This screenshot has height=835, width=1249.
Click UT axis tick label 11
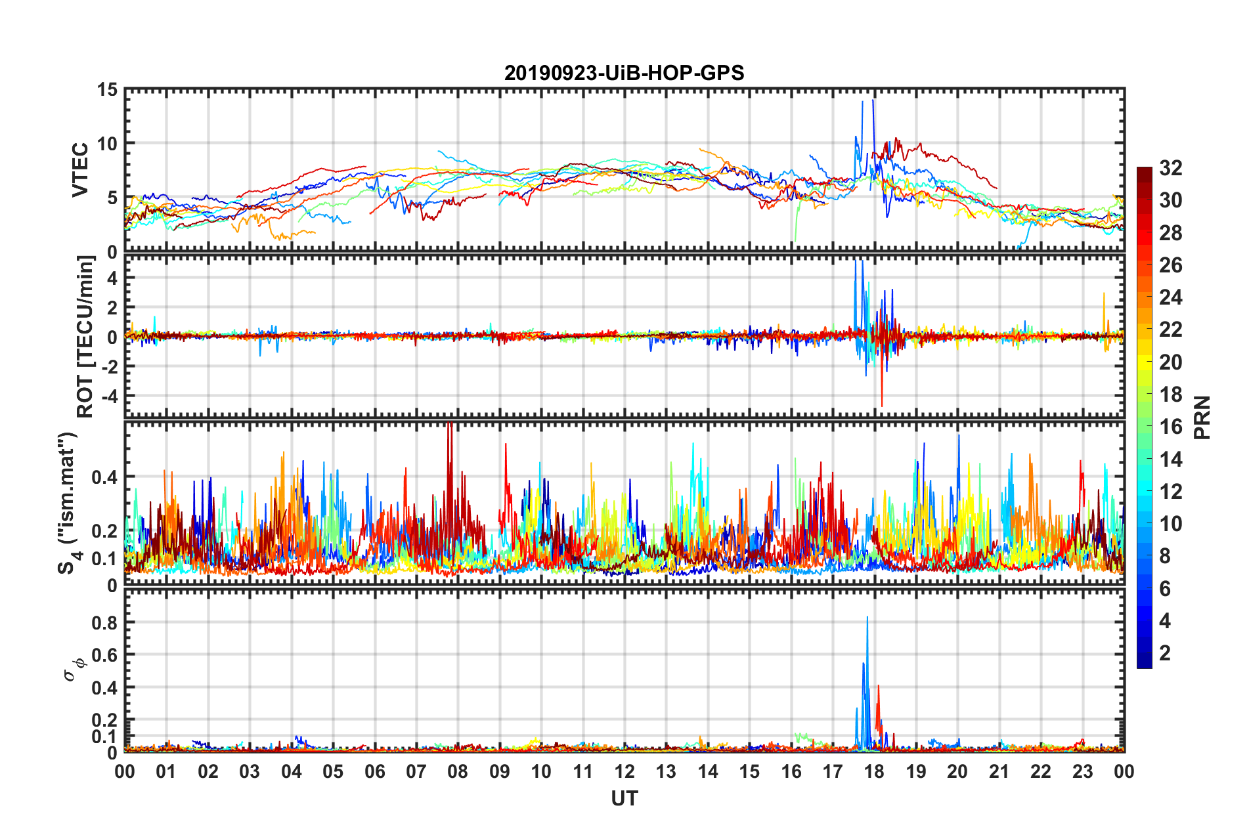click(583, 771)
